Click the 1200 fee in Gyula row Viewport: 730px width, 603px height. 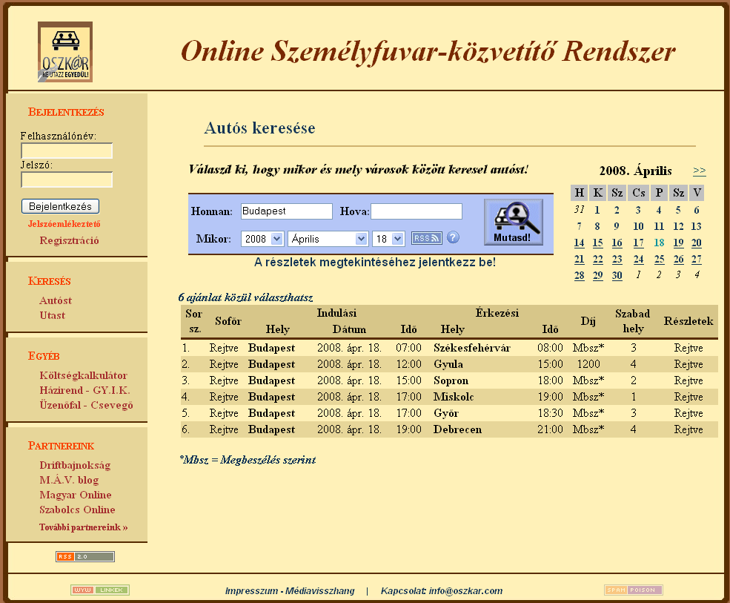coord(588,364)
